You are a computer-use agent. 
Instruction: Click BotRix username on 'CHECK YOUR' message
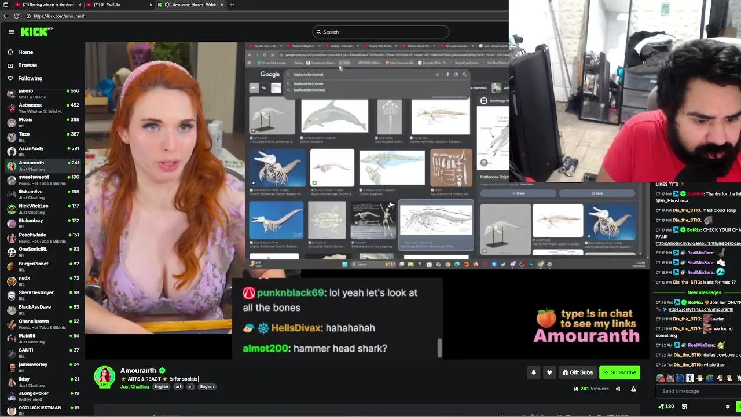[x=694, y=230]
